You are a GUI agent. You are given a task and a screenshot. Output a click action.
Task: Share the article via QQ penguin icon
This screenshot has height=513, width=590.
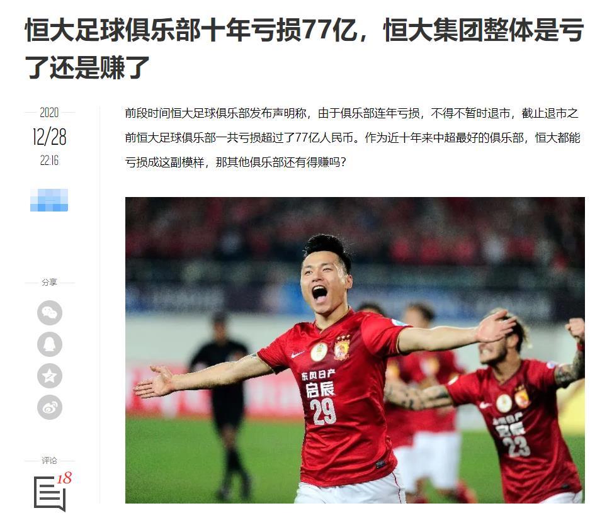[50, 344]
